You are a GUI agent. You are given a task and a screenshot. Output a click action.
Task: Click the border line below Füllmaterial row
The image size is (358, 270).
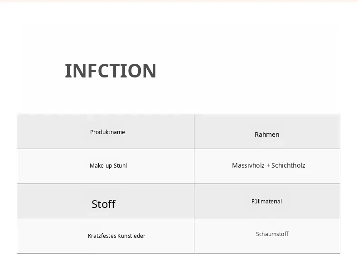[267, 219]
